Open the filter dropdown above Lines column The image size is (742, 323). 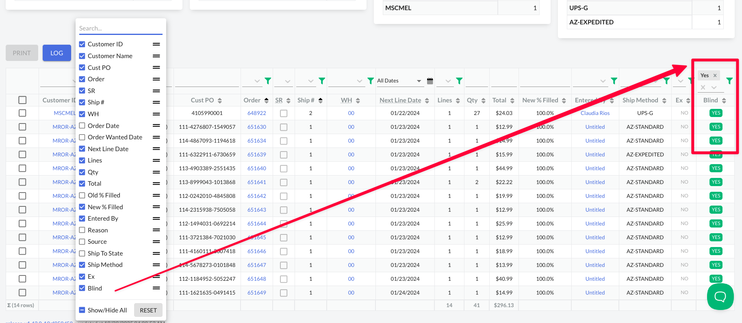[x=448, y=81]
